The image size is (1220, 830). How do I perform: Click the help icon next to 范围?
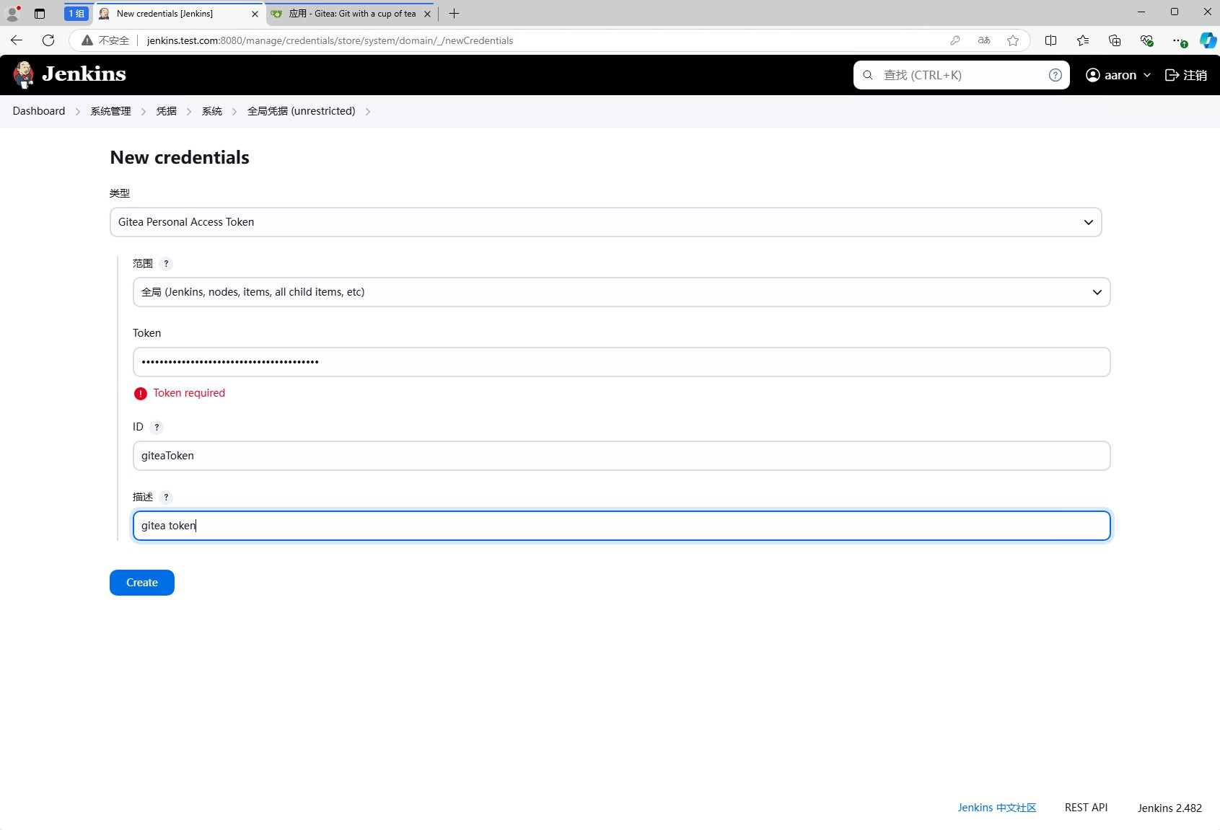click(x=166, y=264)
